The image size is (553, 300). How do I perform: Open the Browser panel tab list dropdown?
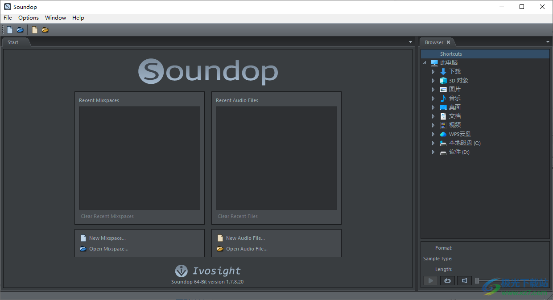(x=548, y=42)
